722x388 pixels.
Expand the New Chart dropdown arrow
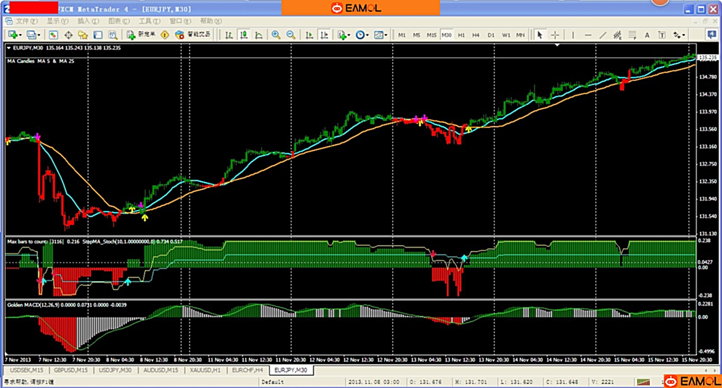pos(20,35)
